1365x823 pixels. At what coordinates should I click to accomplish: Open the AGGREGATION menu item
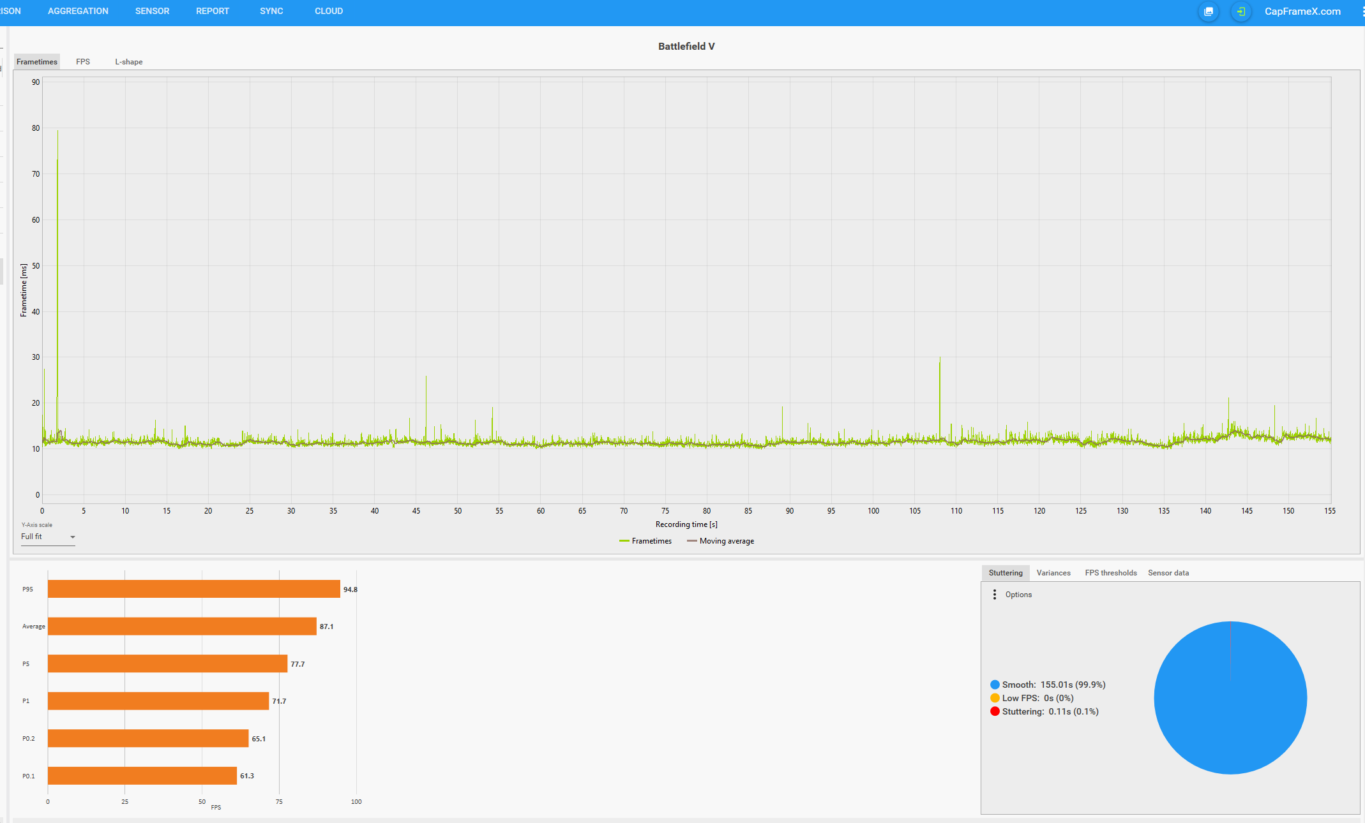coord(78,11)
